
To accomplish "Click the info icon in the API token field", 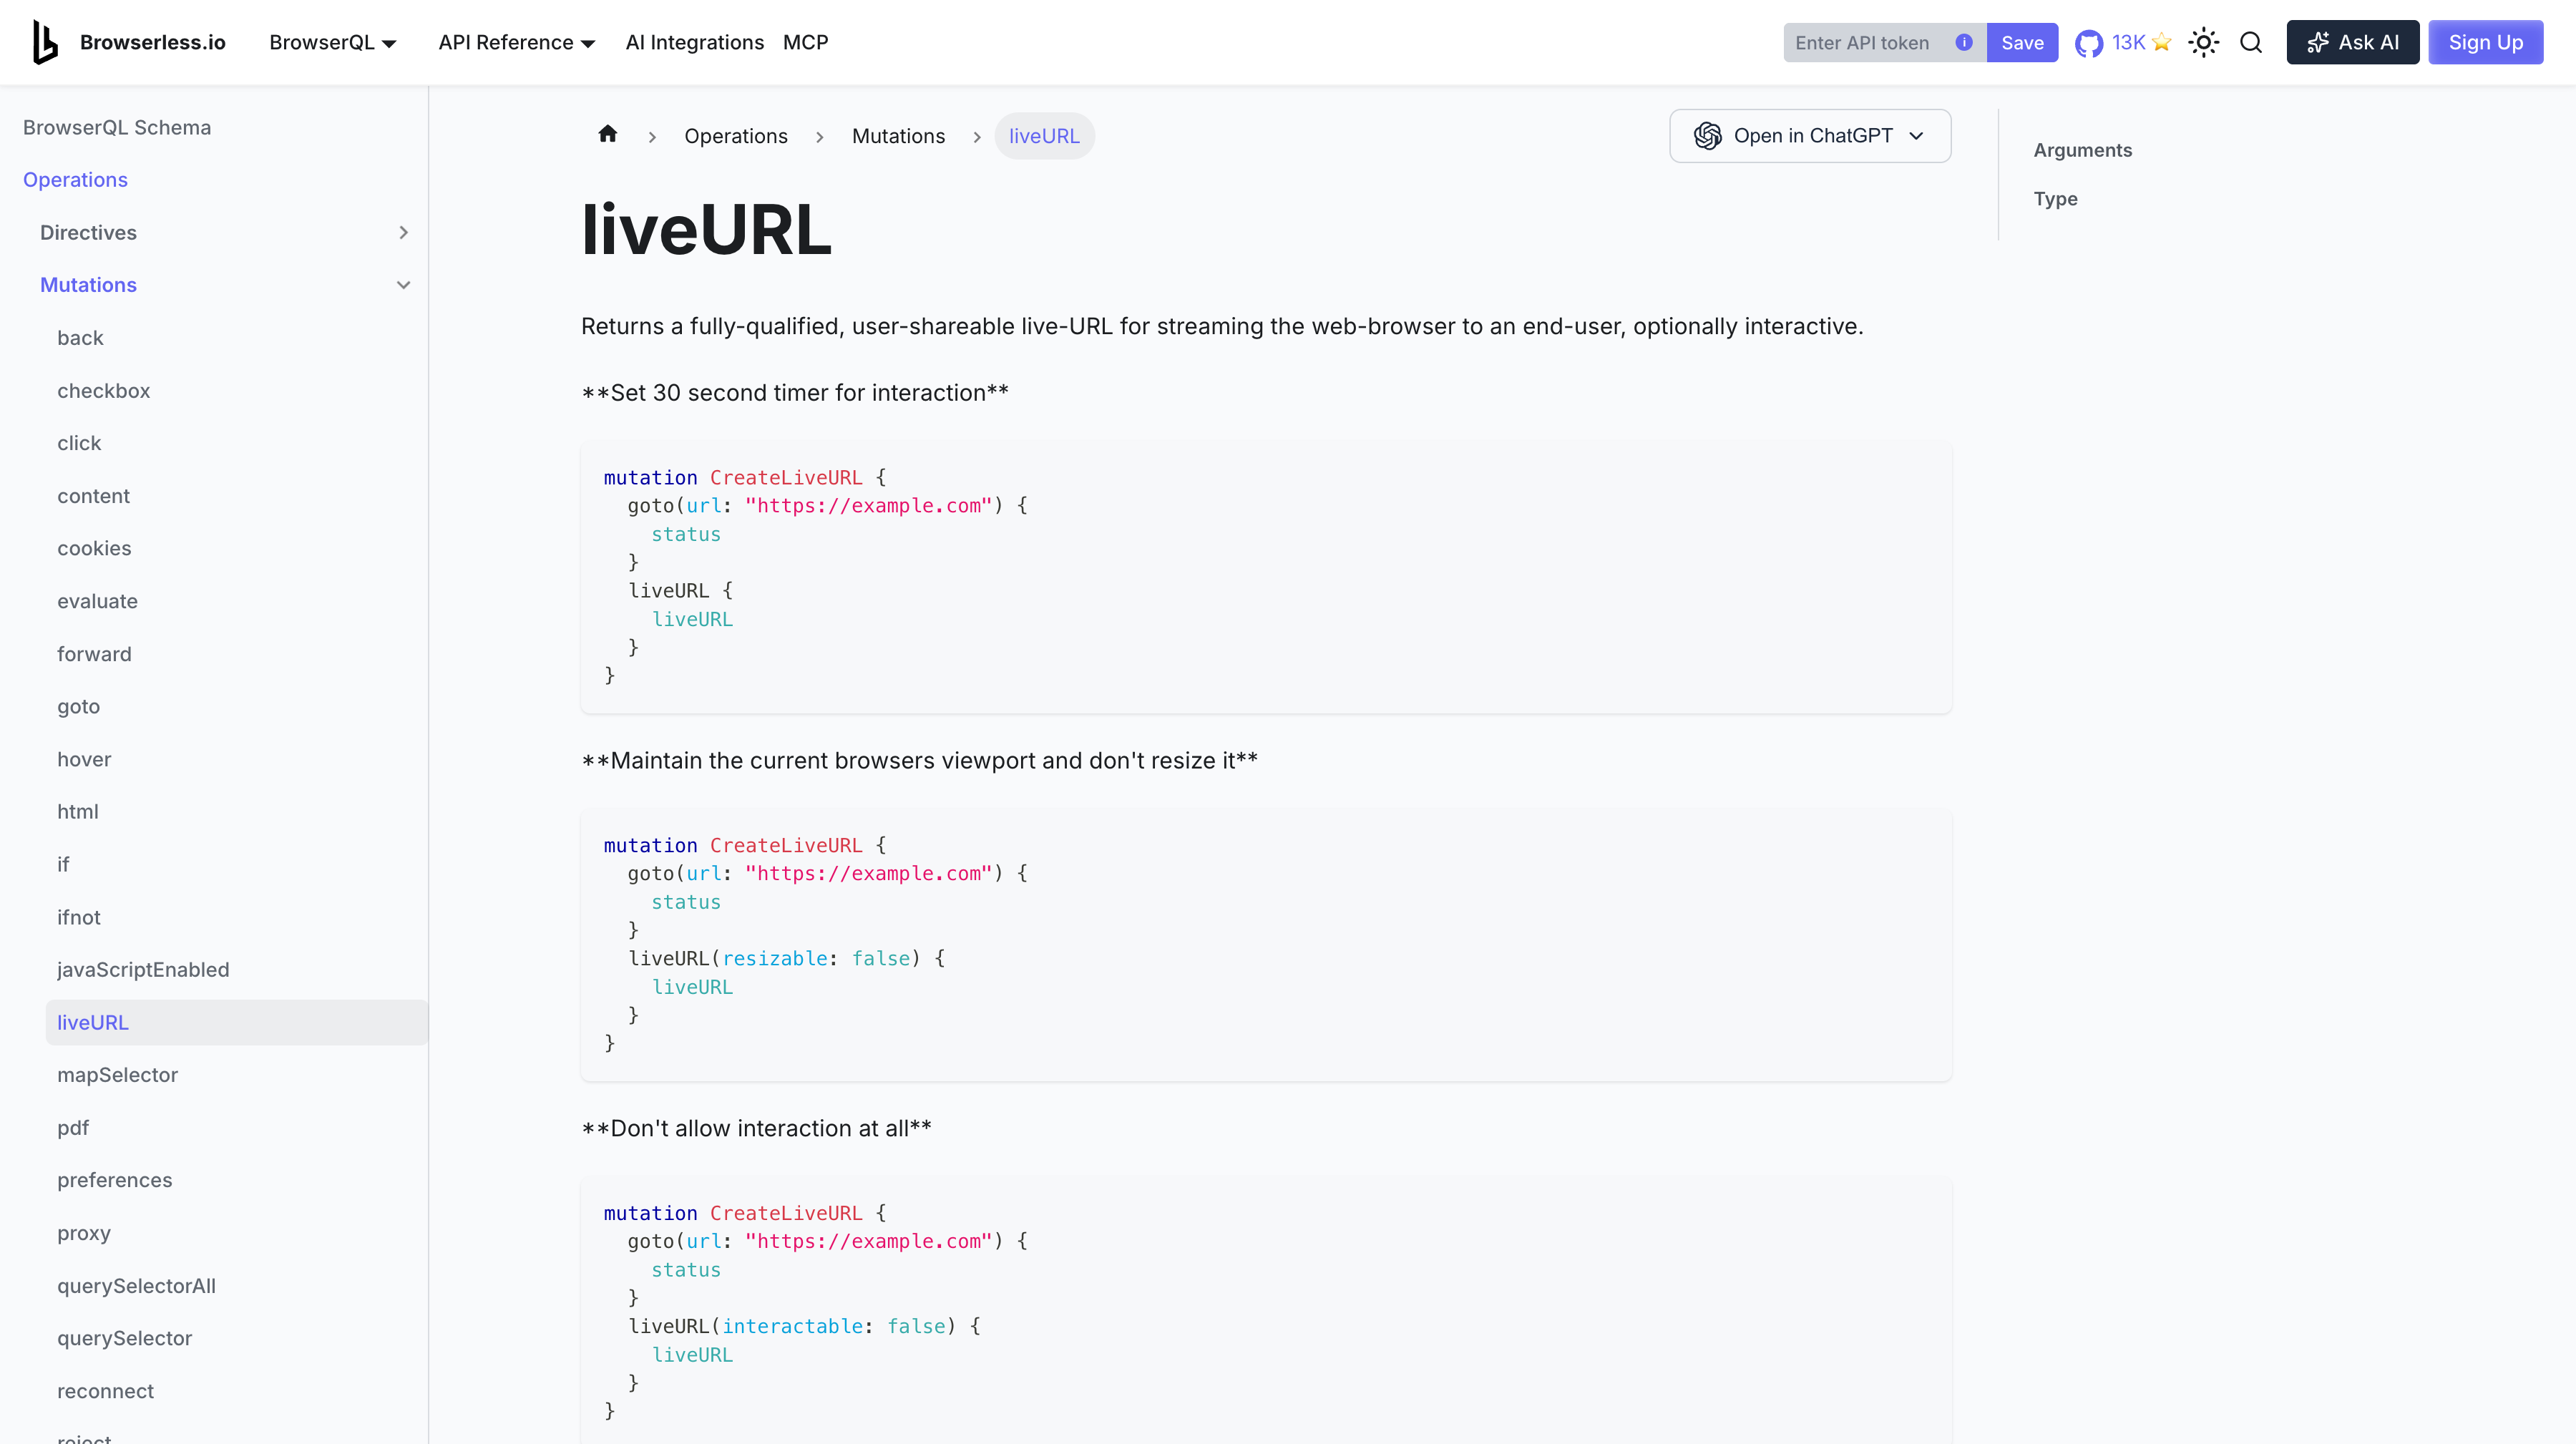I will coord(1963,42).
